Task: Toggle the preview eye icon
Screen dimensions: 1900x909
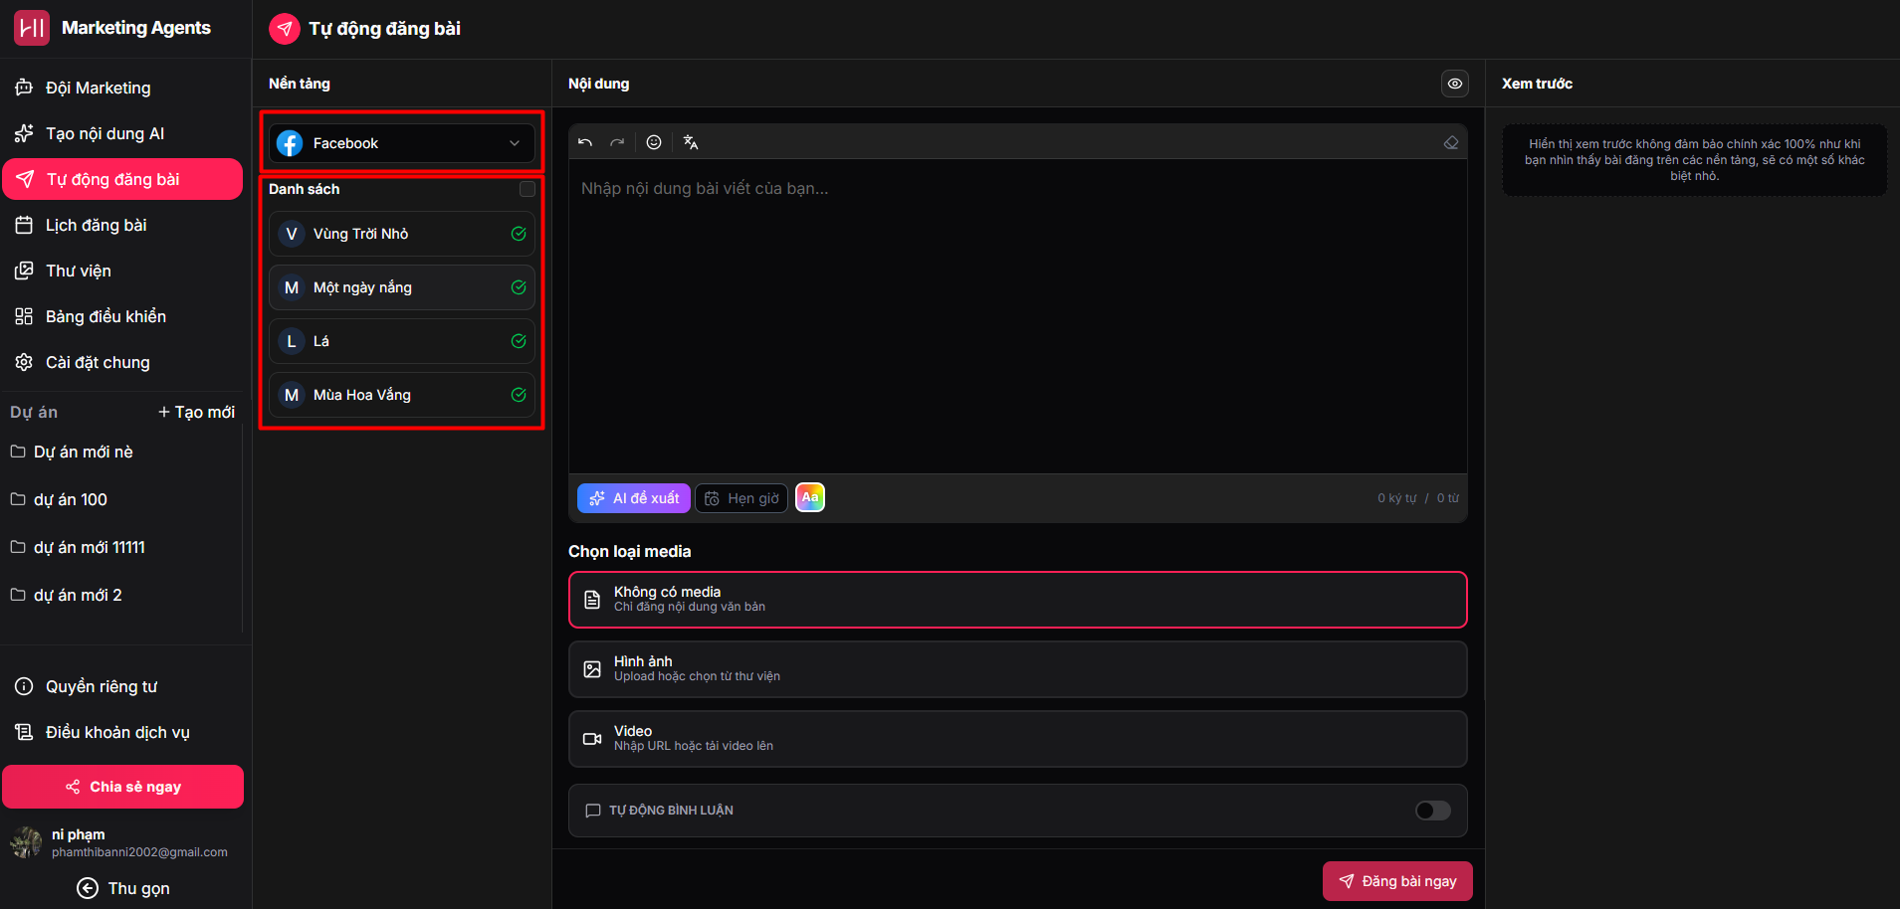Action: pyautogui.click(x=1454, y=84)
